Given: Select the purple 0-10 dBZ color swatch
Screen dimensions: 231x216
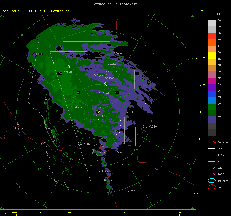Looking at the screenshot, I should pos(211,119).
